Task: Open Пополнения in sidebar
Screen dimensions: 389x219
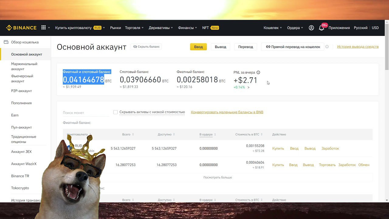Action: point(21,103)
